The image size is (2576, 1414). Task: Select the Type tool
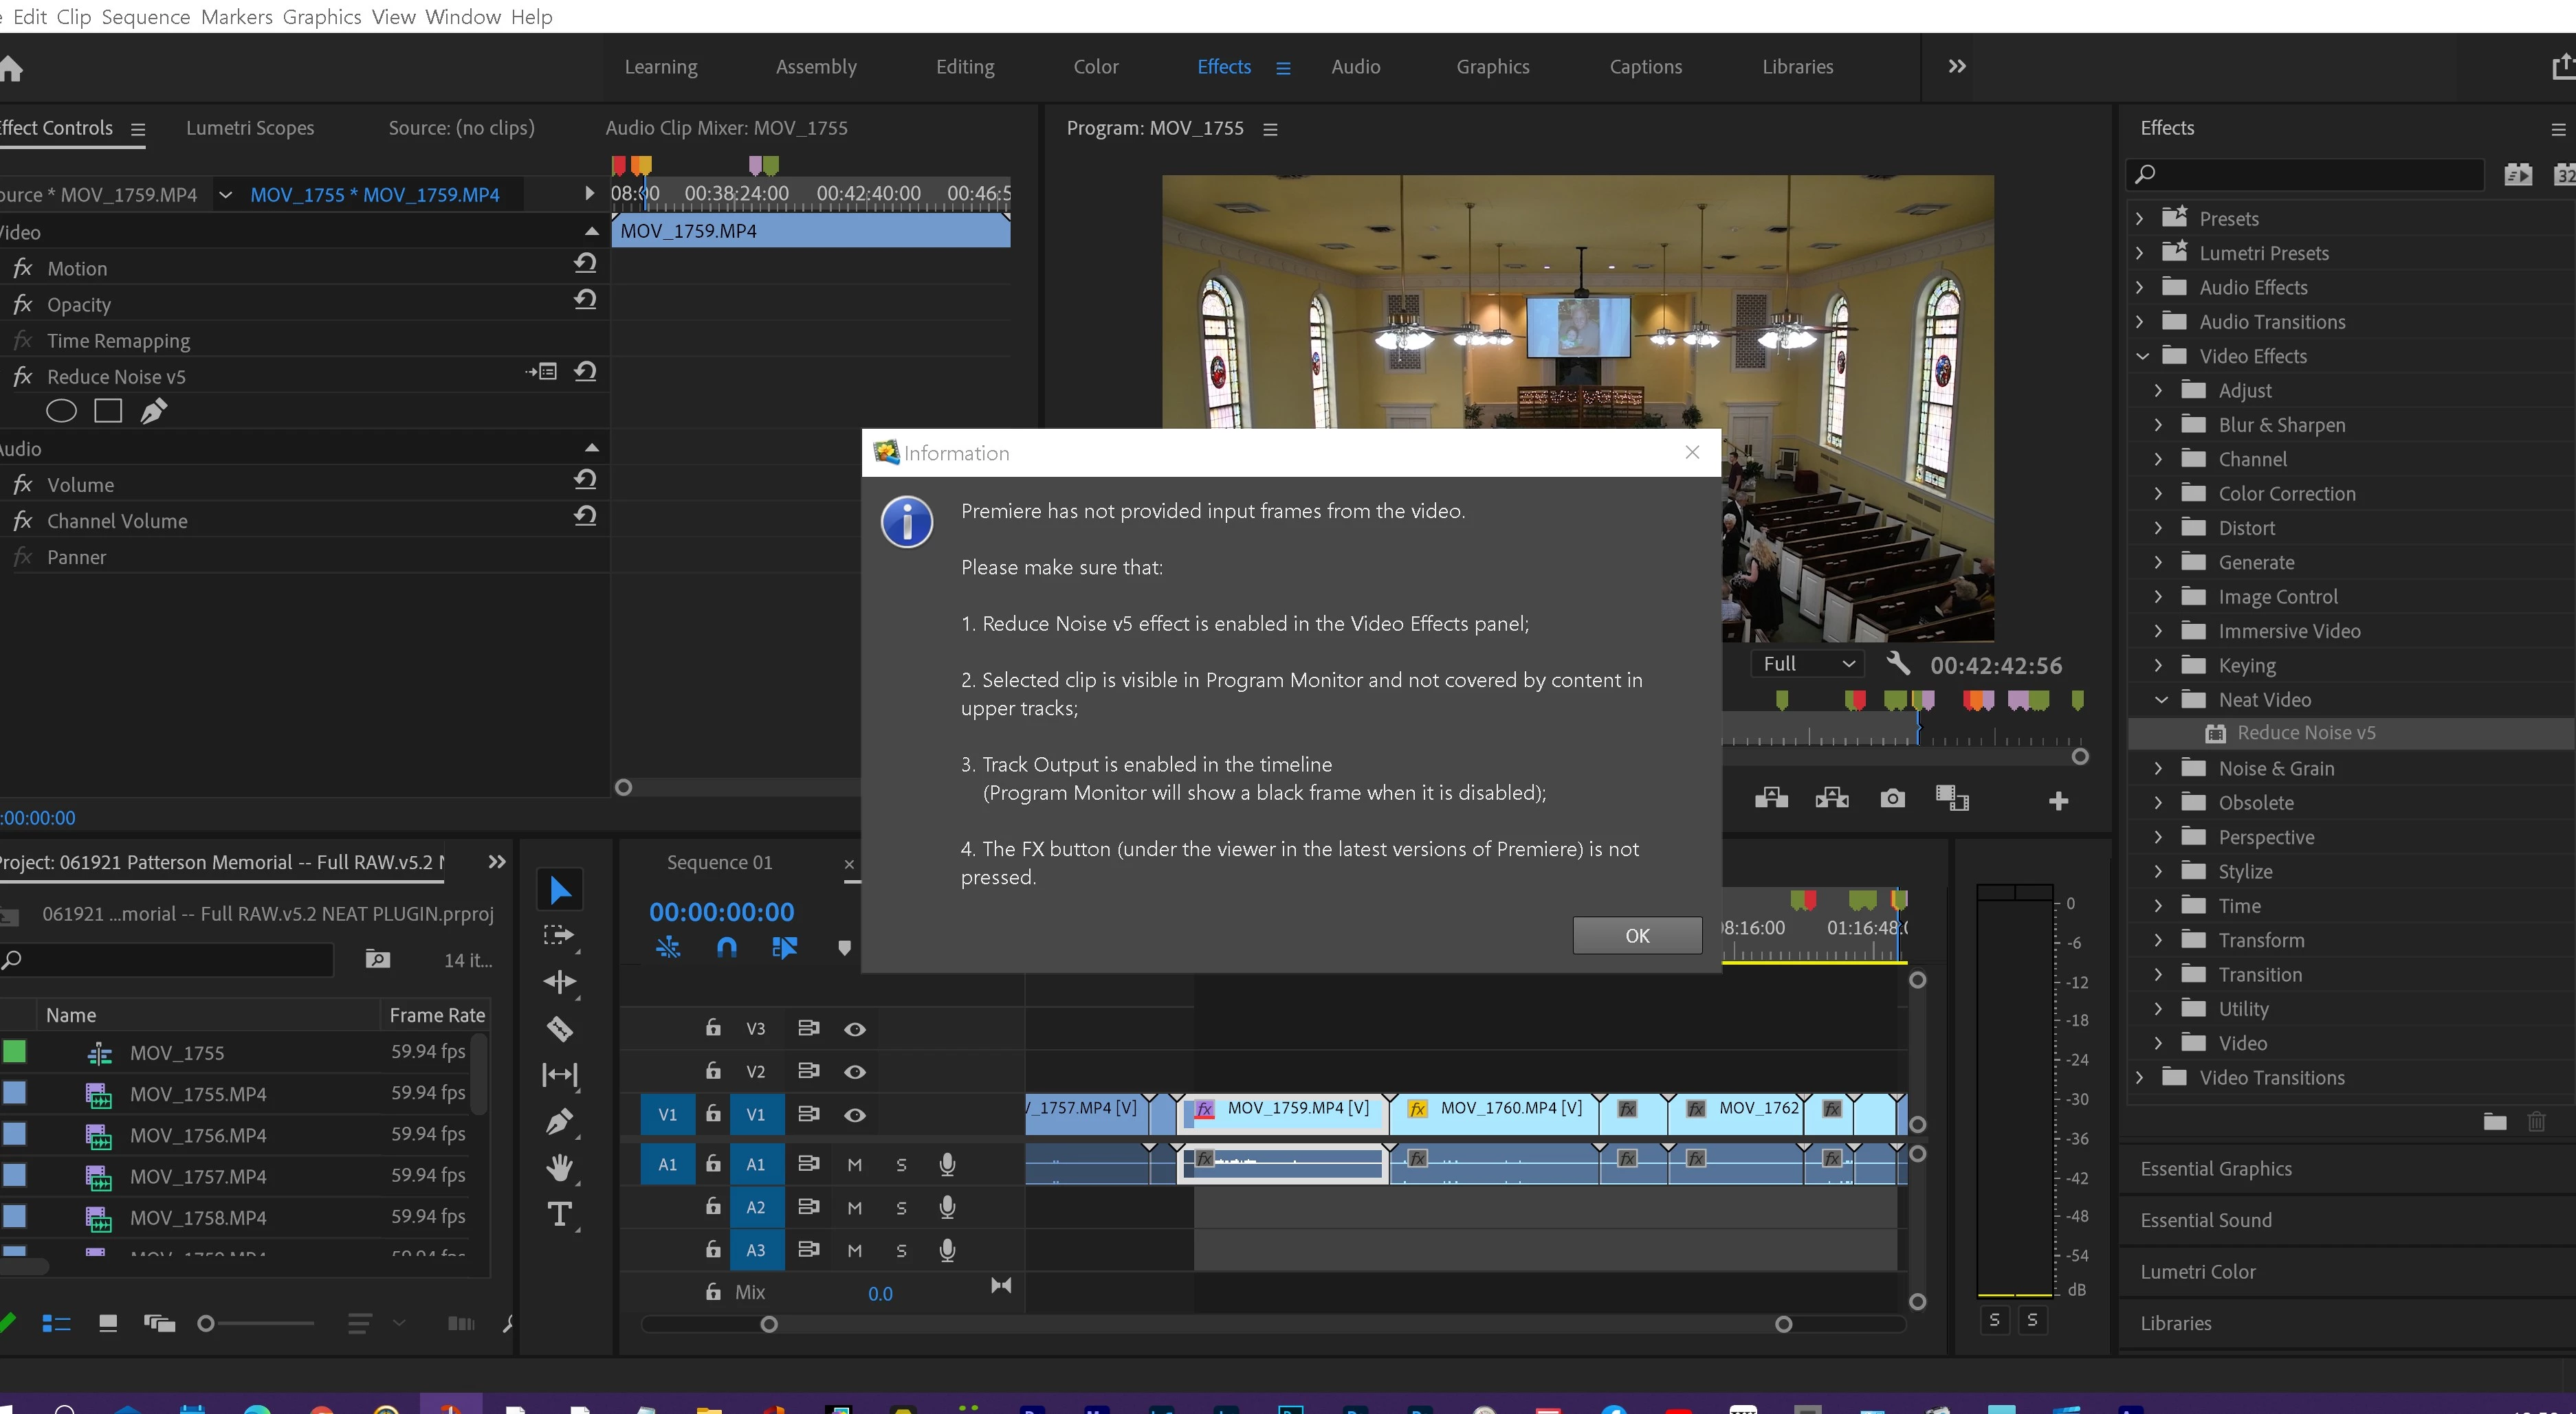(x=559, y=1214)
